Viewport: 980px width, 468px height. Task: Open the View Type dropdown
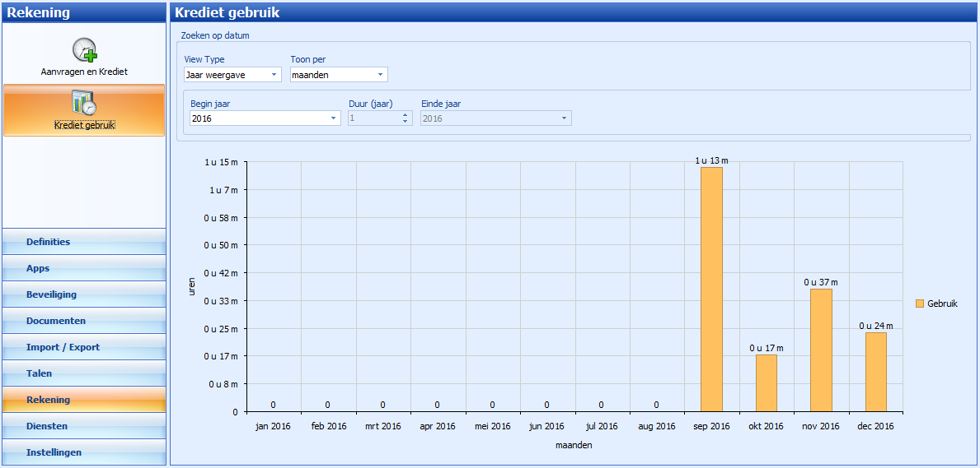[x=233, y=75]
